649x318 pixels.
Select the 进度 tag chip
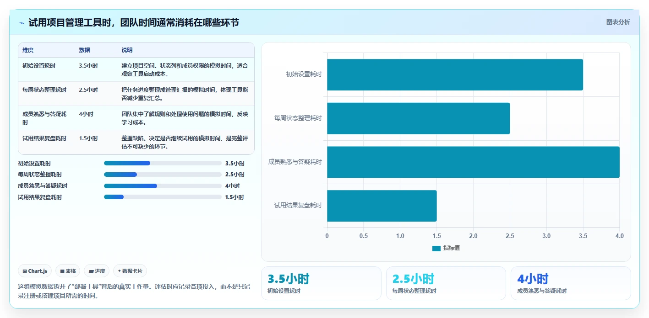(97, 271)
